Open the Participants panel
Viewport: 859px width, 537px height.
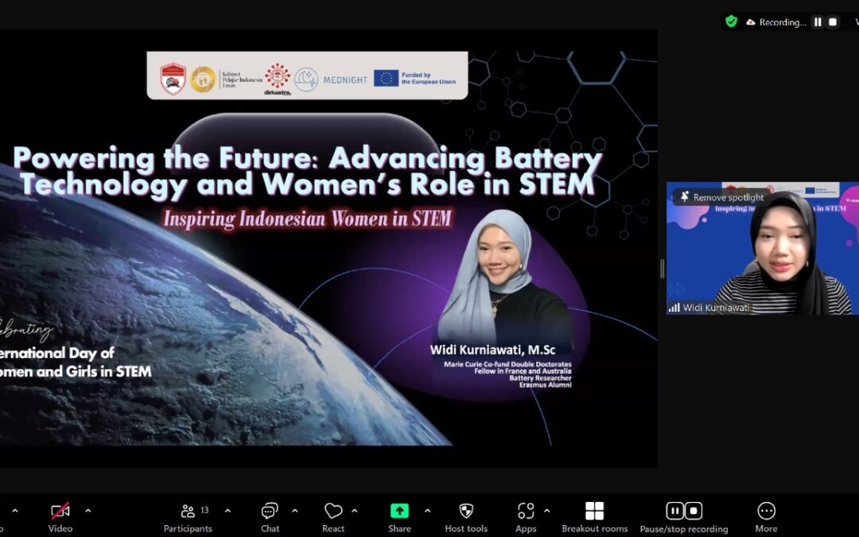188,517
